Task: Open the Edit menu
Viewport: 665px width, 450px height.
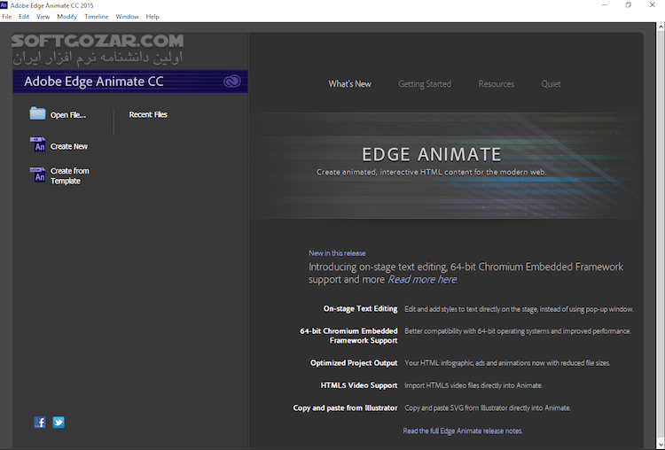Action: coord(24,17)
